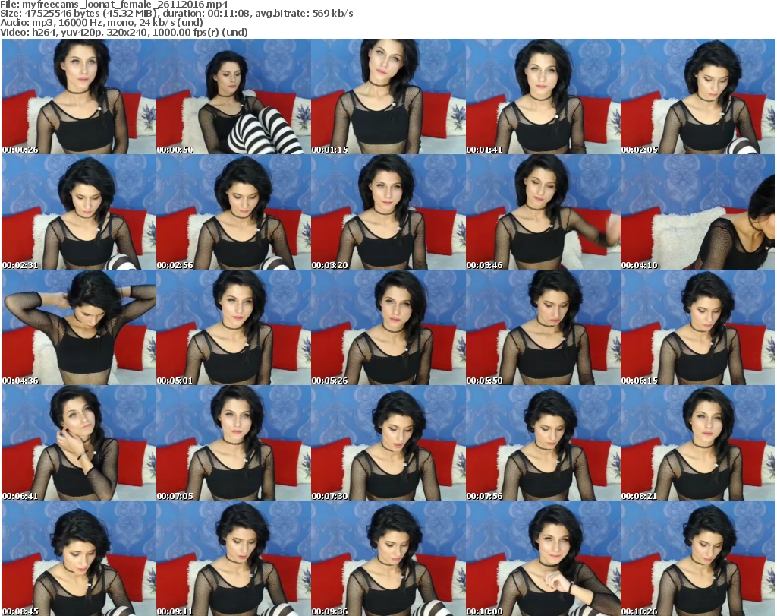Select the 00:05:26 thumbnail
This screenshot has width=777, height=616.
click(x=388, y=327)
